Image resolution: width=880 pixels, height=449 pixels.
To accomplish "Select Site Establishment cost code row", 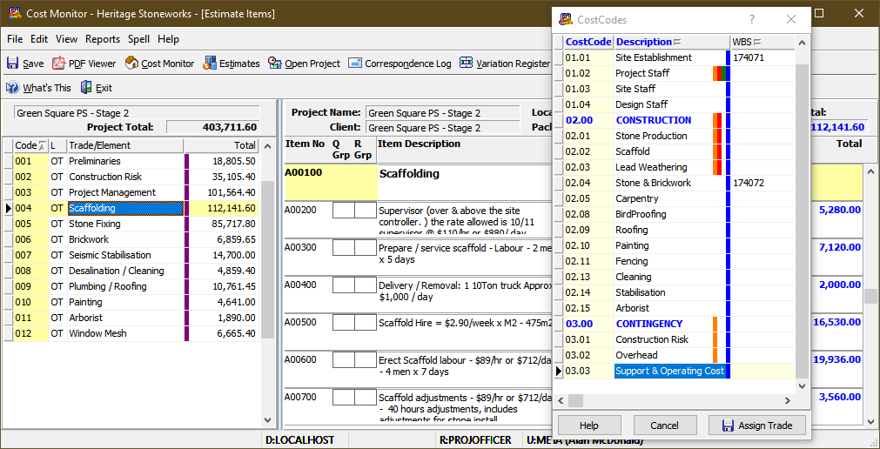I will [x=674, y=57].
